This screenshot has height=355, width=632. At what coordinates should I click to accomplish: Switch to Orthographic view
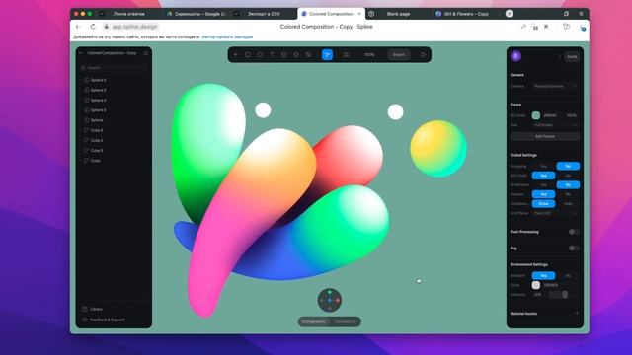[314, 321]
